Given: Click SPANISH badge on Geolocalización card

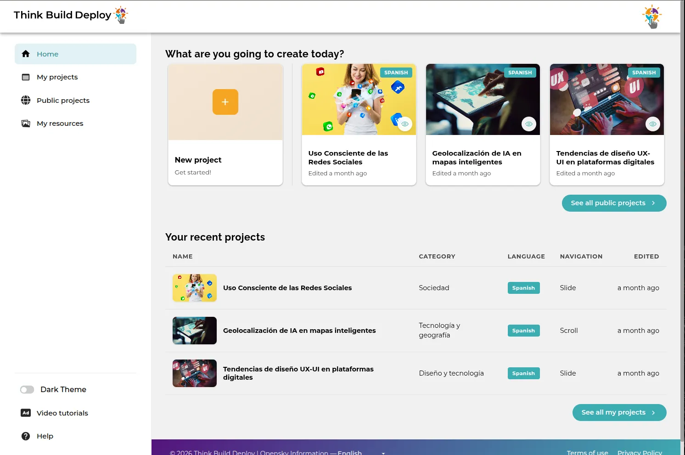Looking at the screenshot, I should 520,73.
